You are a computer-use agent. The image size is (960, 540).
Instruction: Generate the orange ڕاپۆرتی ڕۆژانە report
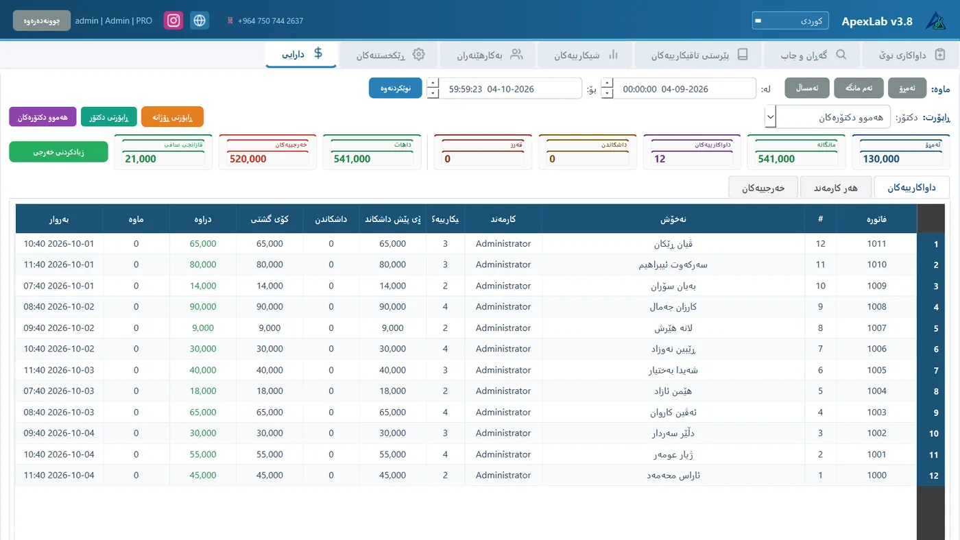(x=172, y=117)
